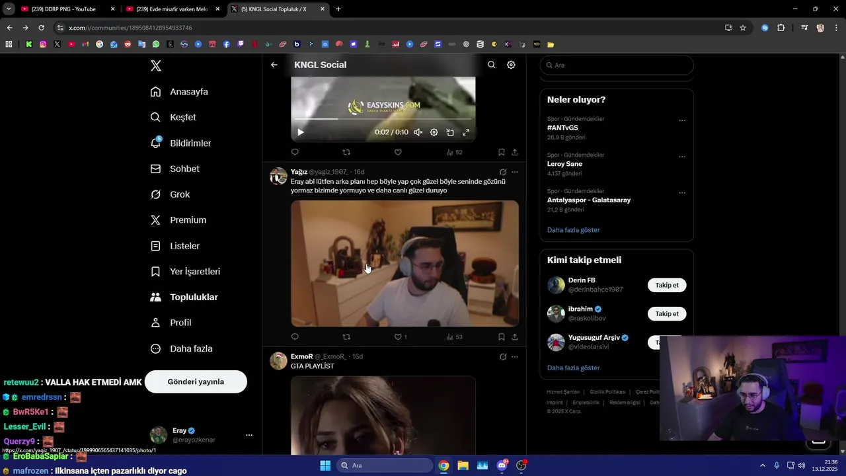846x476 pixels.
Task: Share the video post
Action: point(515,152)
